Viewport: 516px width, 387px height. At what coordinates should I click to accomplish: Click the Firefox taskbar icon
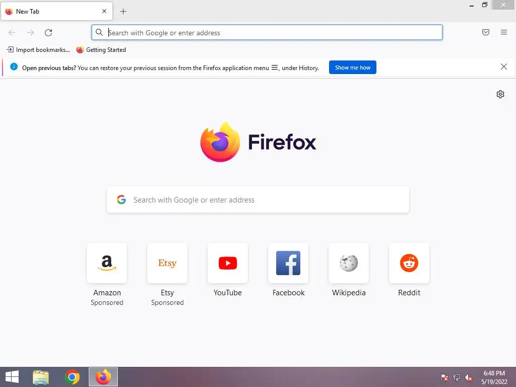(x=103, y=377)
